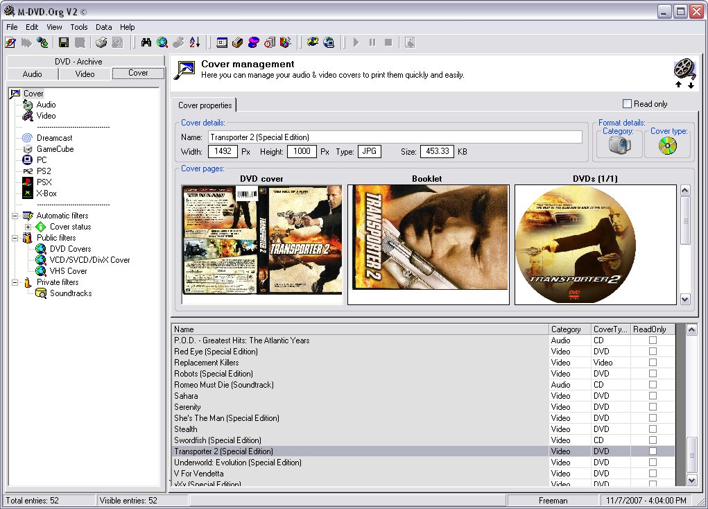Check ReadOnly for Replacement Killers row

click(653, 362)
